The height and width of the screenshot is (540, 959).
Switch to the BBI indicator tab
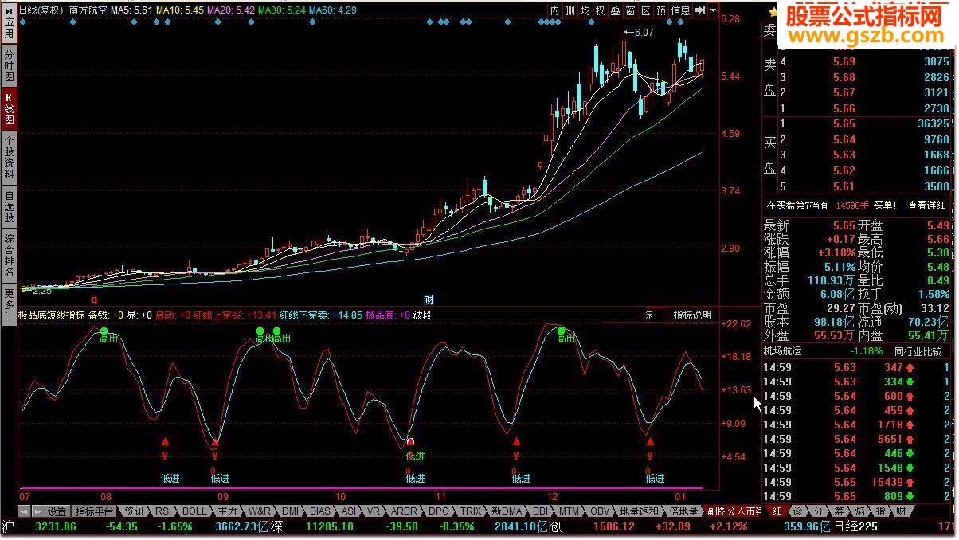[541, 511]
